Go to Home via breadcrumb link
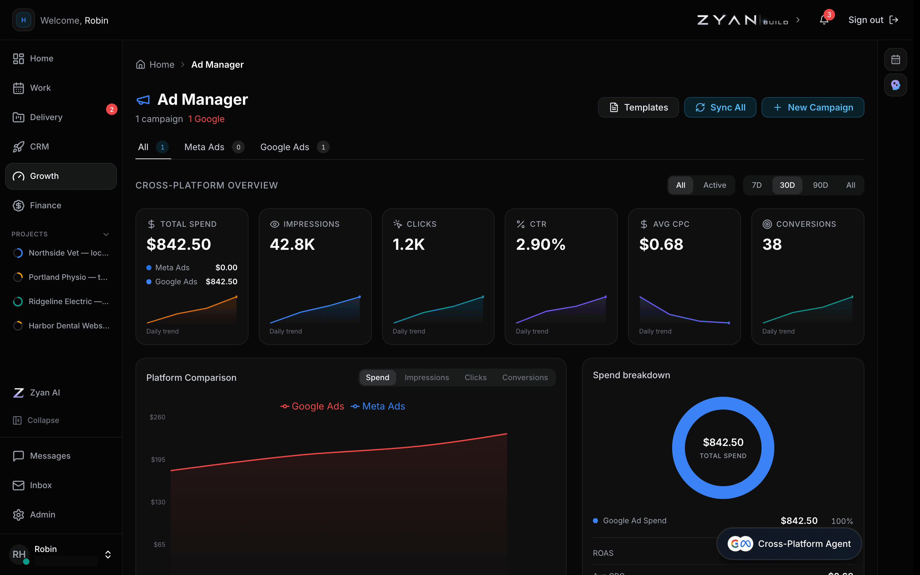Screen dimensions: 920x575 pyautogui.click(x=162, y=64)
